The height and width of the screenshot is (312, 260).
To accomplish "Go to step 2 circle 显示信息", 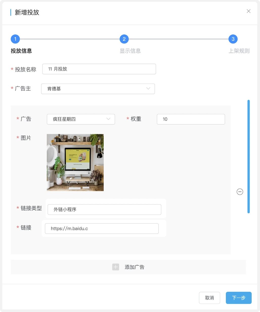I will [124, 39].
